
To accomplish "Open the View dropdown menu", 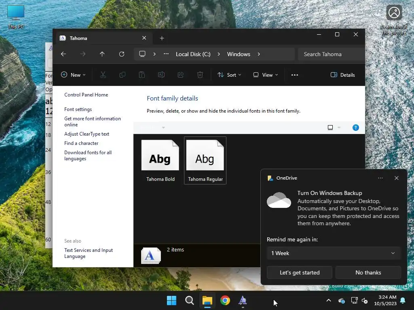I will click(265, 75).
